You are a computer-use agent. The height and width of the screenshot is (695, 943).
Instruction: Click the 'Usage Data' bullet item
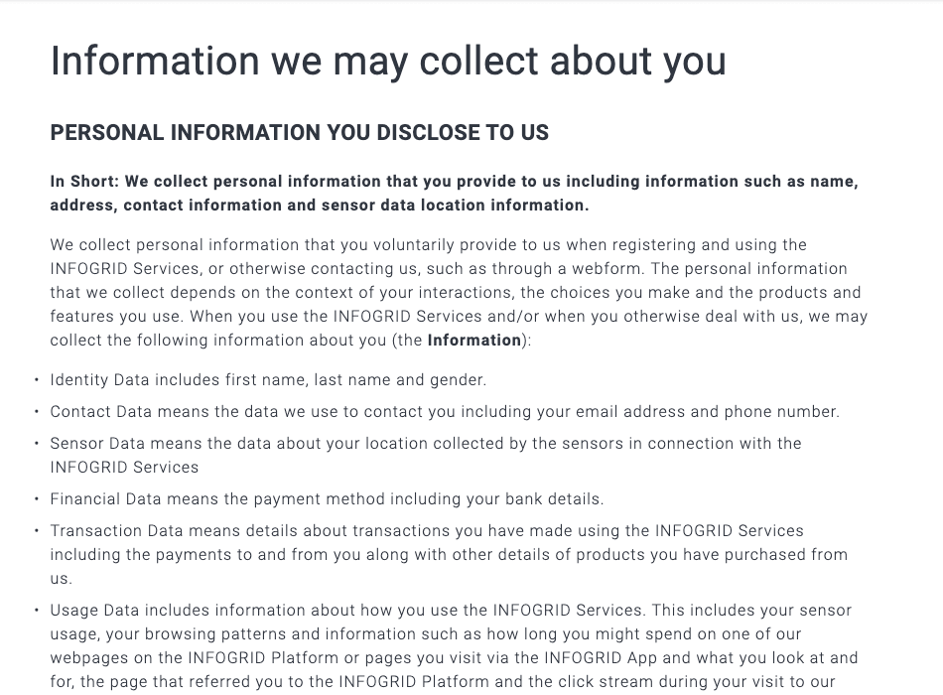click(x=454, y=645)
